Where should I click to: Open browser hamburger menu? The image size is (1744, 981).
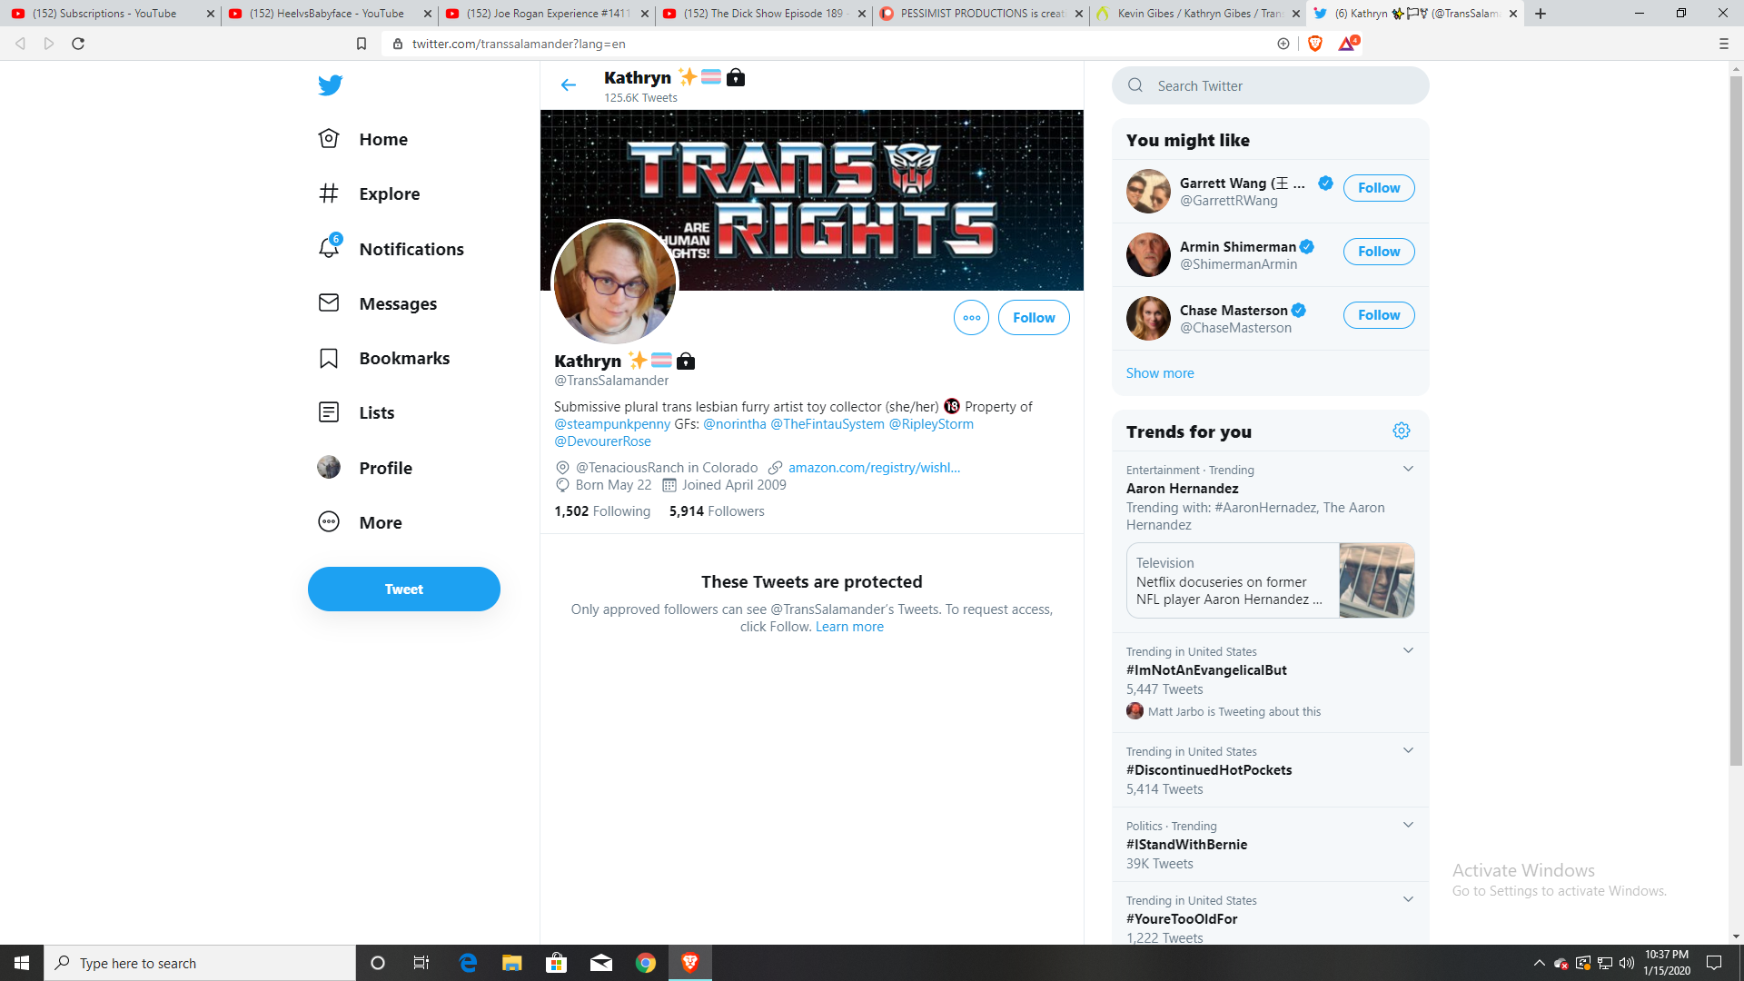[1723, 44]
